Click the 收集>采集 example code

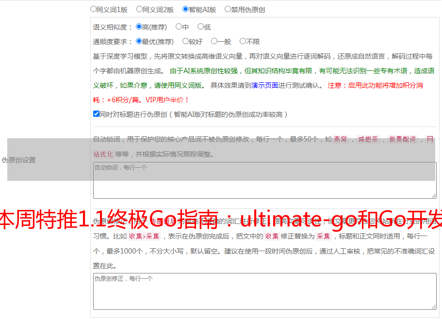pyautogui.click(x=144, y=236)
